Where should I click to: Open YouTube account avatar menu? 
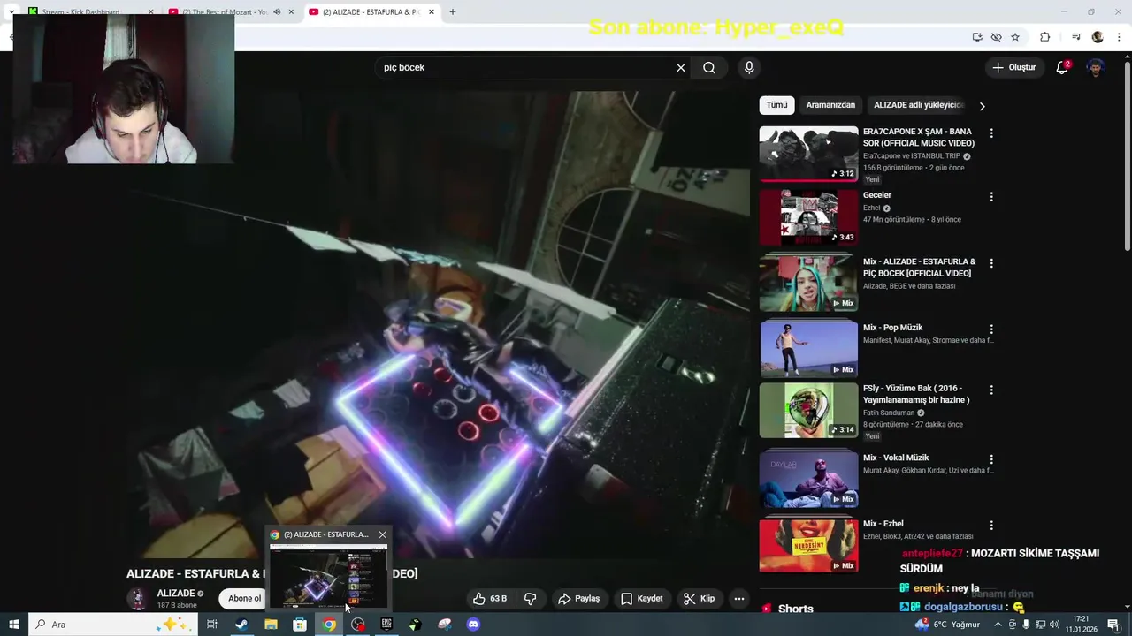1095,68
